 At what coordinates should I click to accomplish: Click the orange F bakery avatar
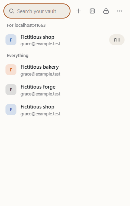click(x=11, y=70)
